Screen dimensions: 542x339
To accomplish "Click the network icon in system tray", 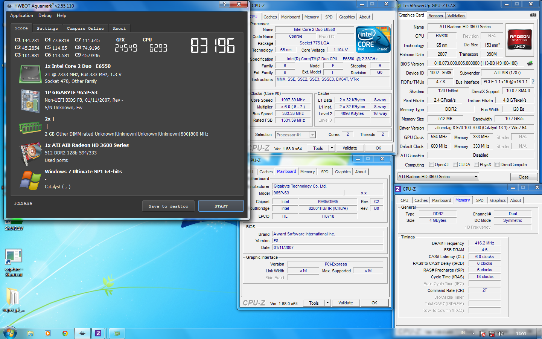I will [x=492, y=333].
